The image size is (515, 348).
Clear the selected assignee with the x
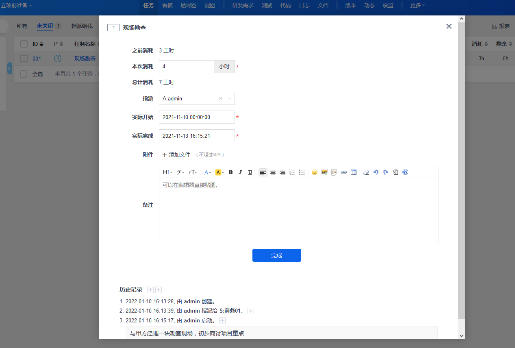221,98
